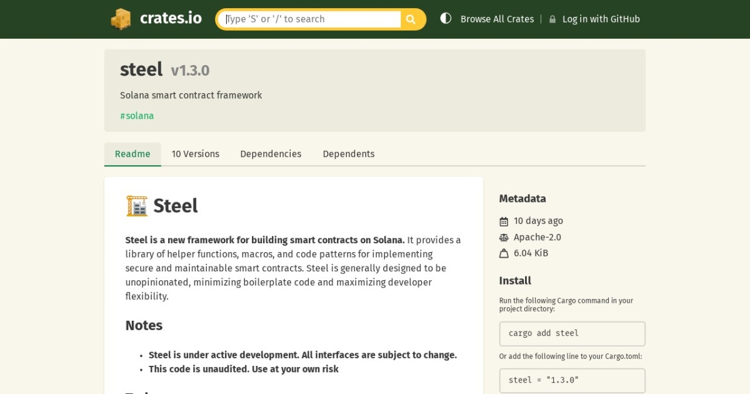This screenshot has height=394, width=750.
Task: Click the yellow magnifier search button
Action: tap(411, 19)
